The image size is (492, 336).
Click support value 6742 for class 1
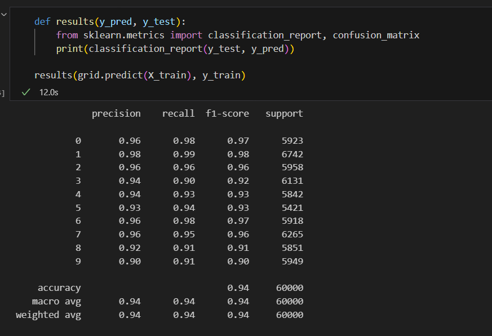[x=292, y=154]
